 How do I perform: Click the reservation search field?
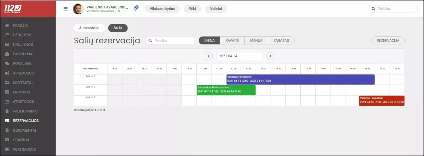pyautogui.click(x=171, y=40)
